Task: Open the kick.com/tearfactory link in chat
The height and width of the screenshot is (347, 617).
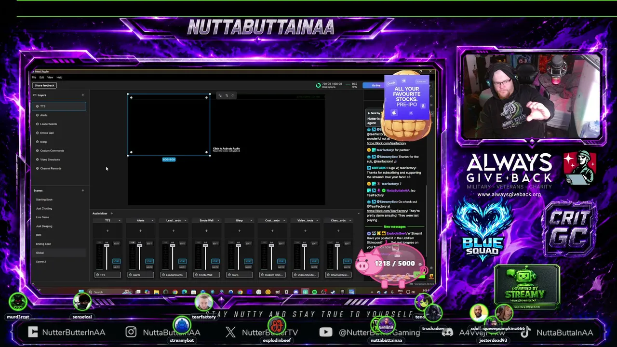Action: pos(386,143)
